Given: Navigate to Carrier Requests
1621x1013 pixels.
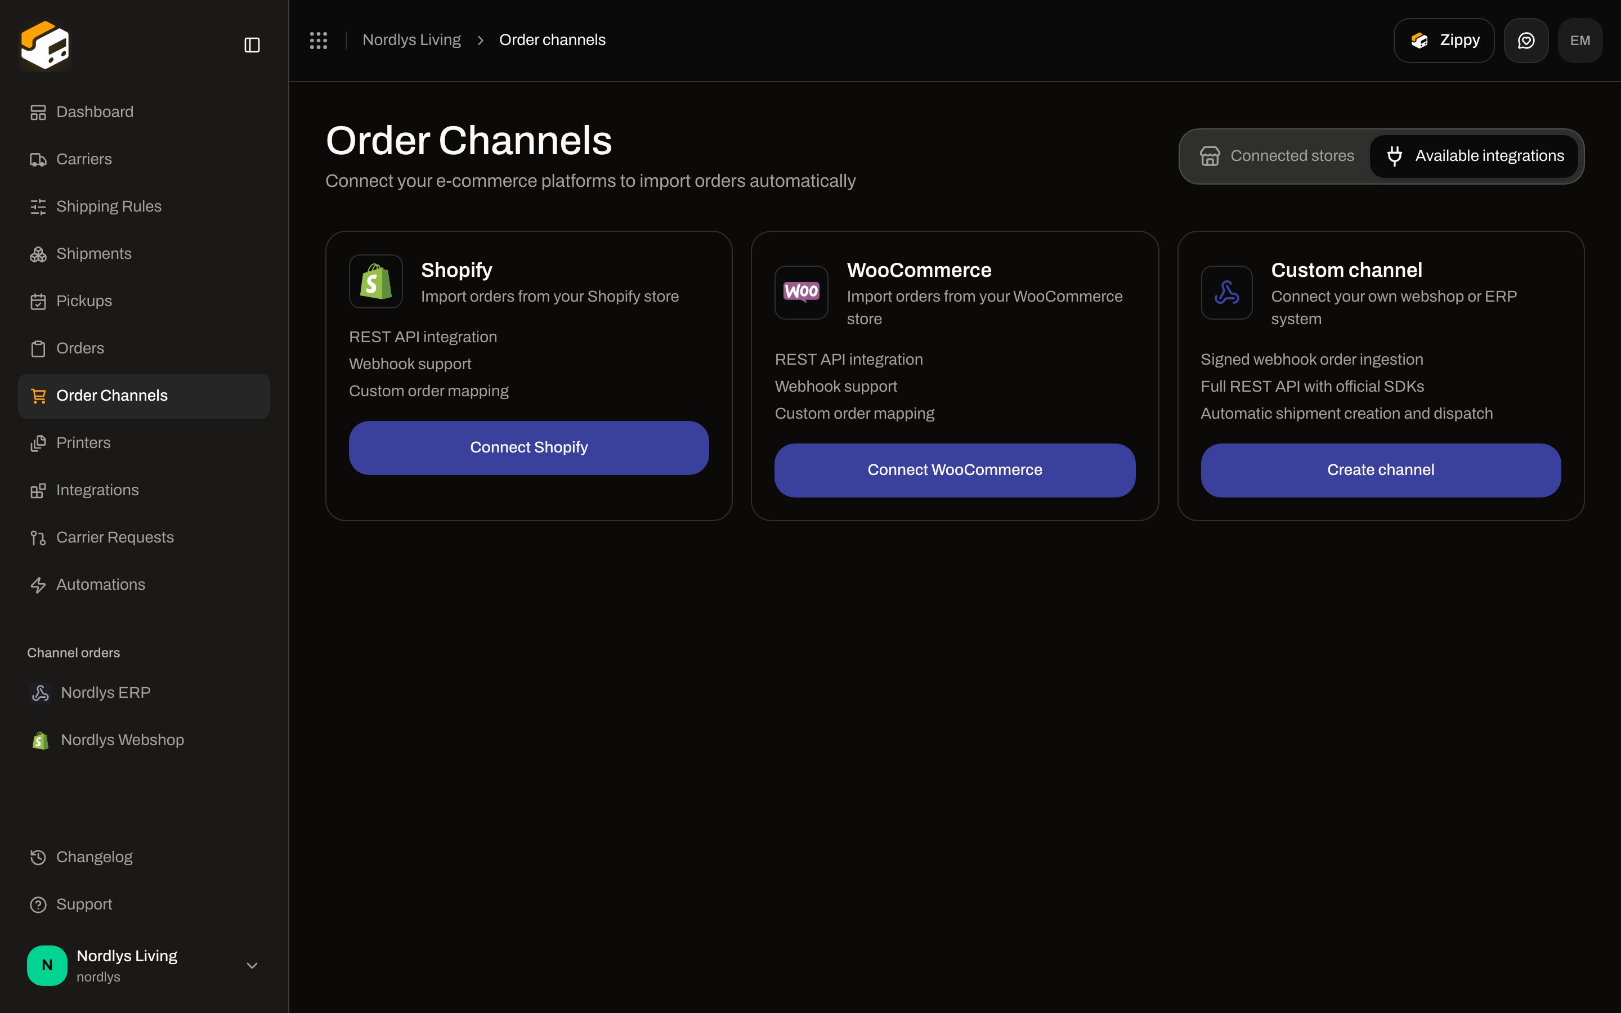Looking at the screenshot, I should click(x=144, y=537).
